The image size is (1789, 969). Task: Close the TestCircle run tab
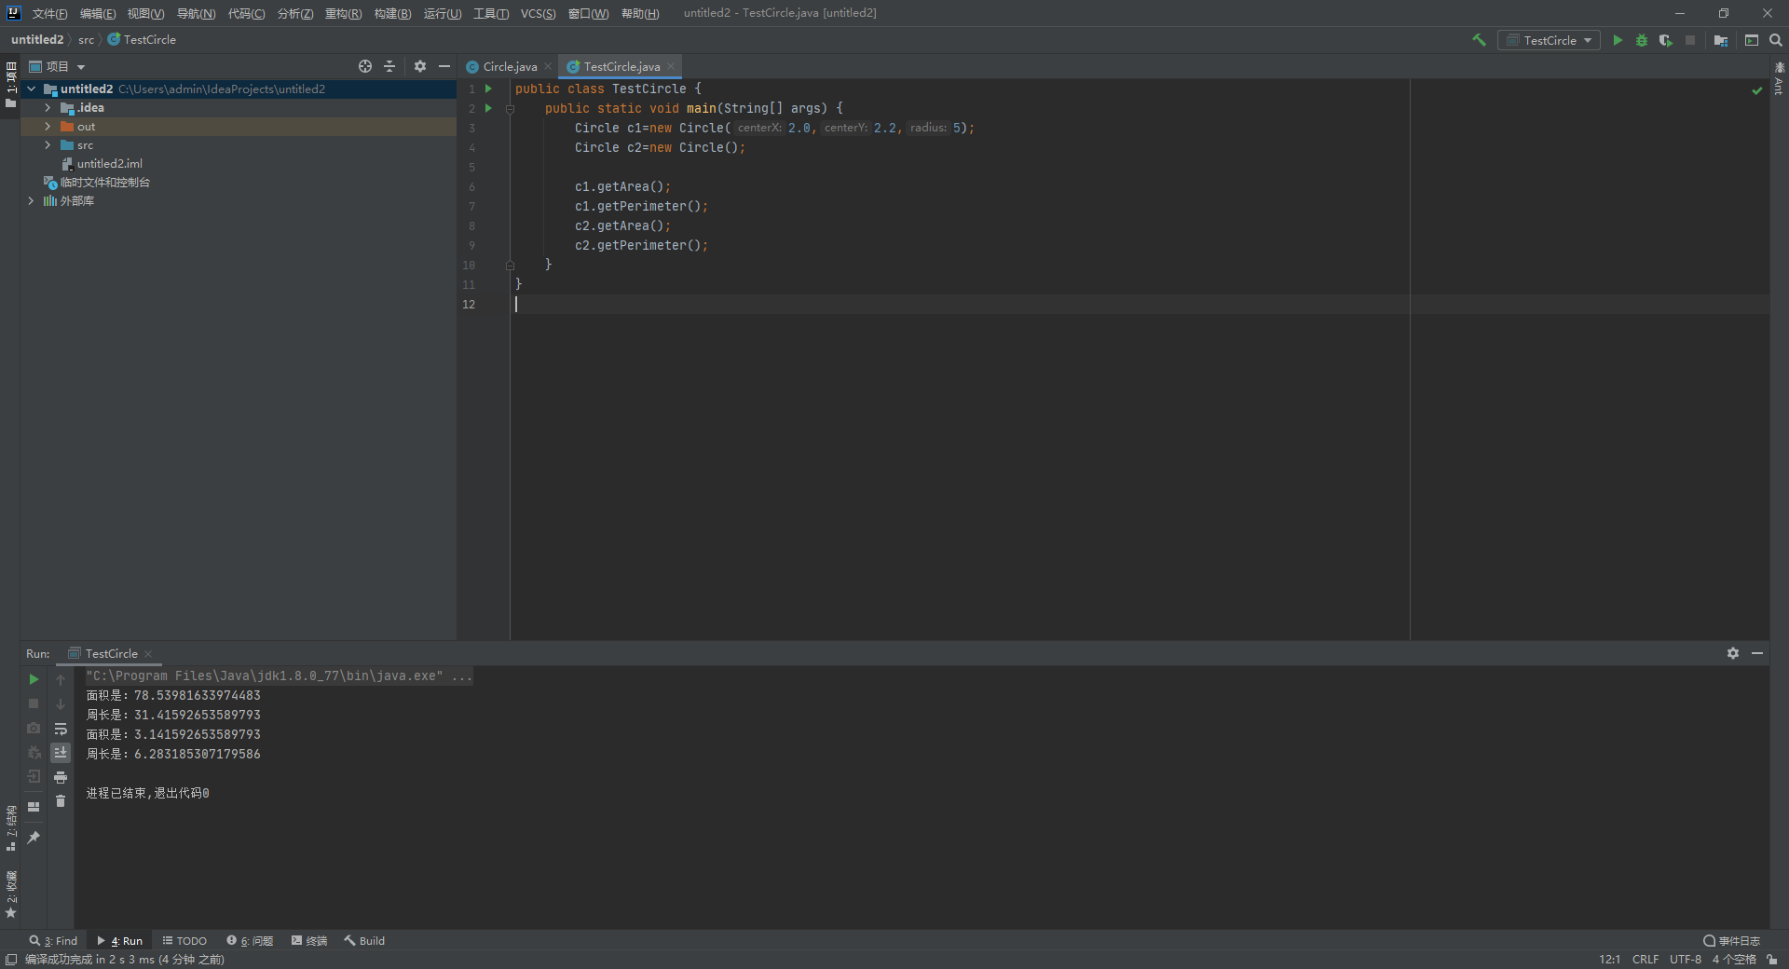click(x=148, y=654)
